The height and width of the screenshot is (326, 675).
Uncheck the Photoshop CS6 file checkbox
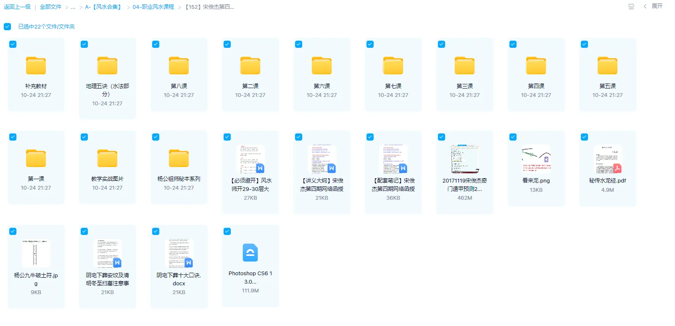click(227, 231)
